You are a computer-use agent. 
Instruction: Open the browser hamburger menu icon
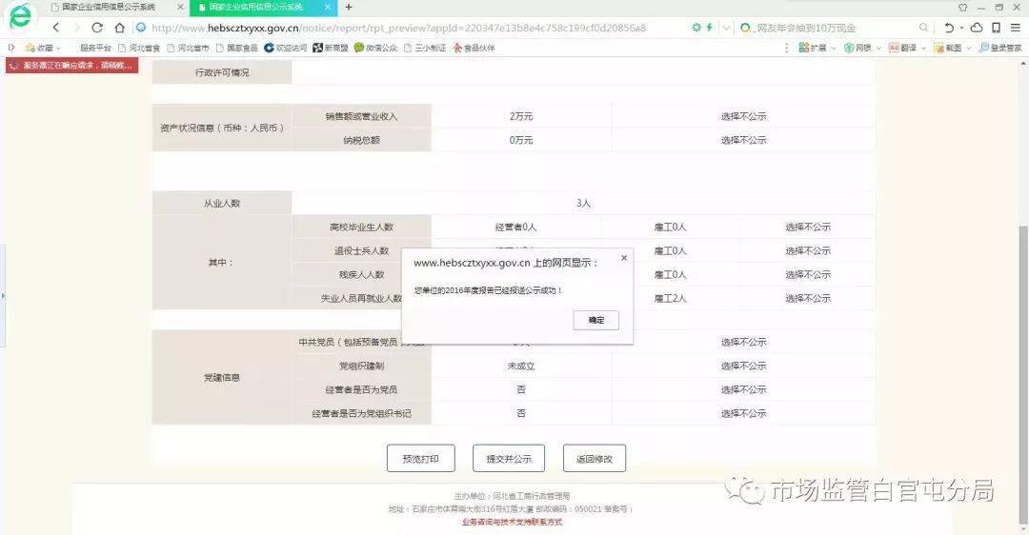point(1016,28)
